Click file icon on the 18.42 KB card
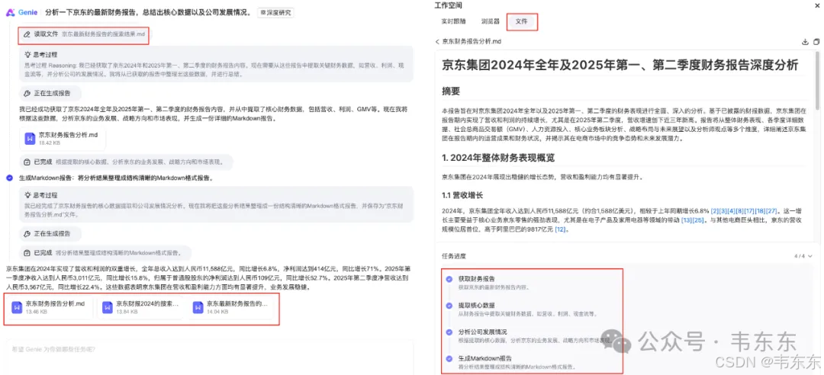Image resolution: width=824 pixels, height=375 pixels. 30,139
